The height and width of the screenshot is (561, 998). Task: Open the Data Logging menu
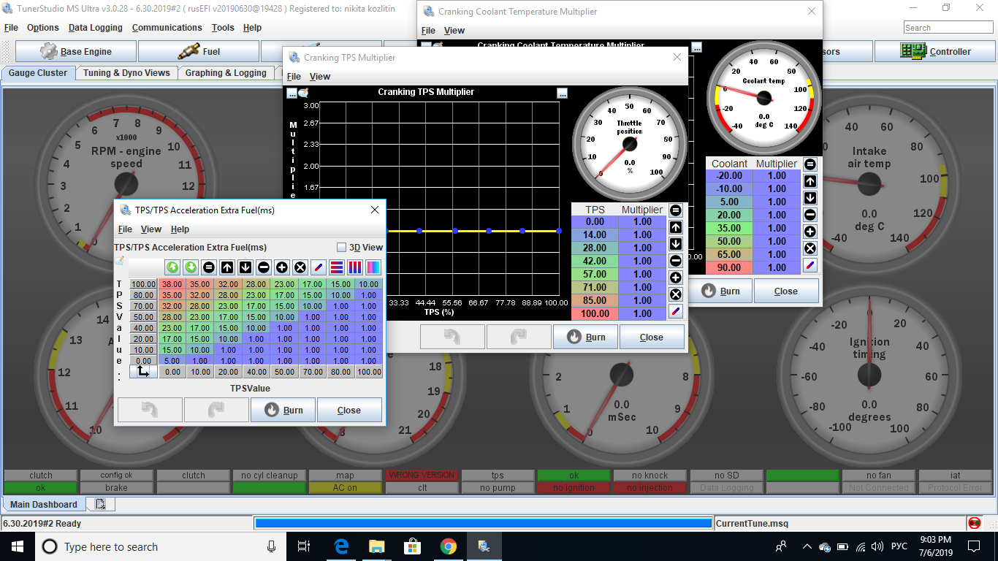coord(96,28)
